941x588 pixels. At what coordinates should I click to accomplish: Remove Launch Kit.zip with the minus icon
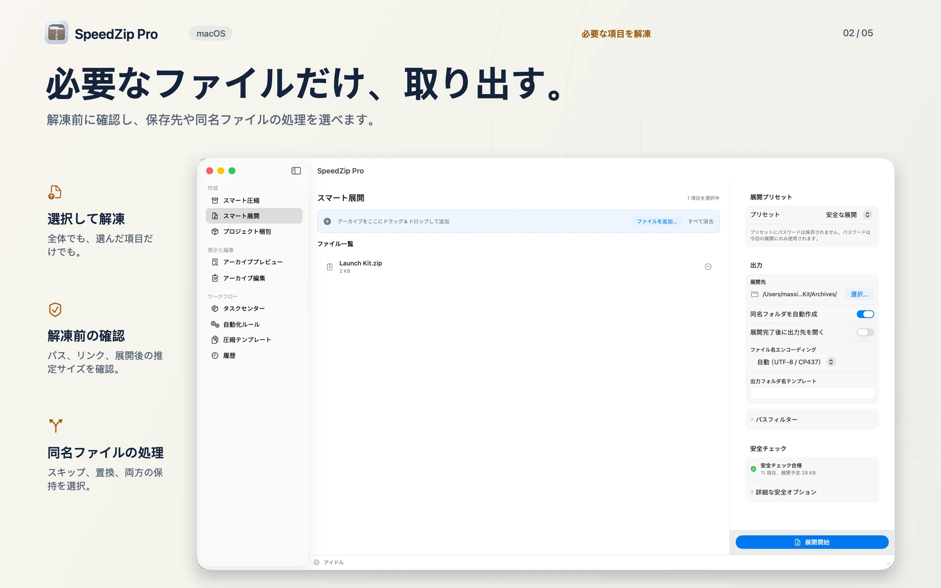tap(708, 267)
